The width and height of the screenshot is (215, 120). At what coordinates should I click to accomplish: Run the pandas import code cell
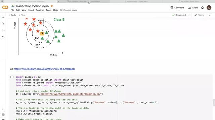click(x=12, y=77)
